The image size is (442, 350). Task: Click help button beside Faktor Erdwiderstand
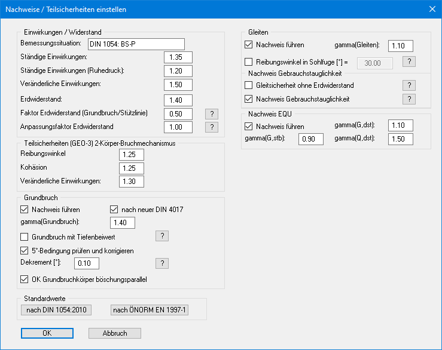coord(211,113)
